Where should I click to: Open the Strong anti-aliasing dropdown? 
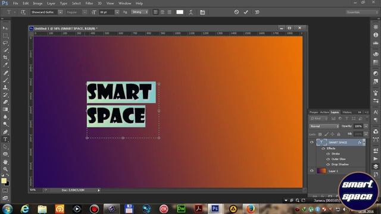pos(140,12)
